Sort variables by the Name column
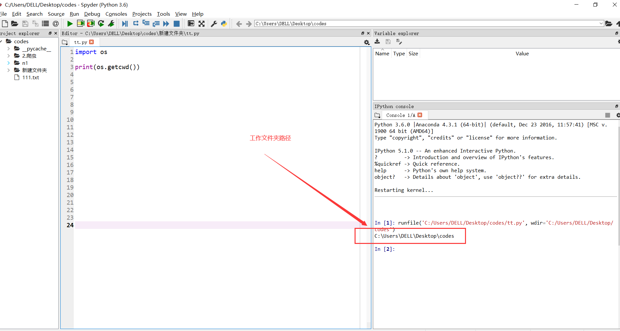Image resolution: width=620 pixels, height=331 pixels. click(382, 53)
